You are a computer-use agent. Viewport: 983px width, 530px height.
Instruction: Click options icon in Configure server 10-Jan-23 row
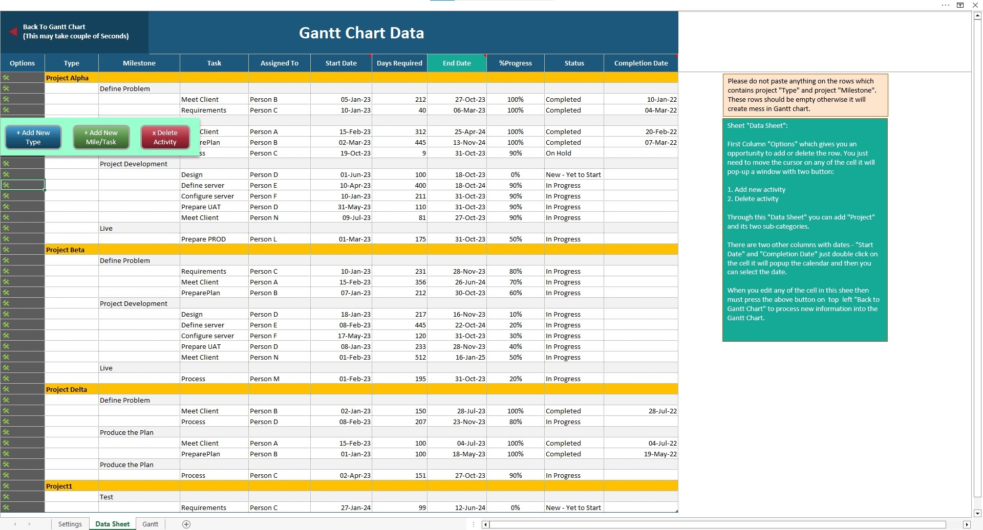point(6,196)
